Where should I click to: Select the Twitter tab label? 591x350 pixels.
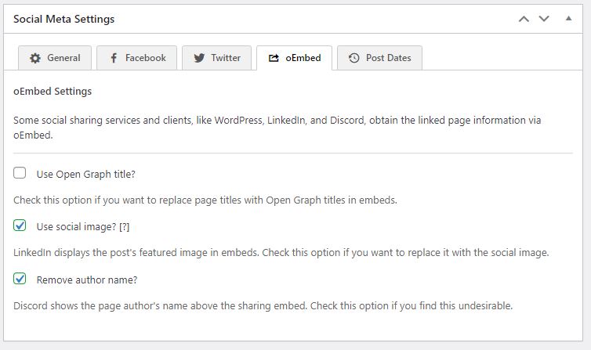click(226, 58)
